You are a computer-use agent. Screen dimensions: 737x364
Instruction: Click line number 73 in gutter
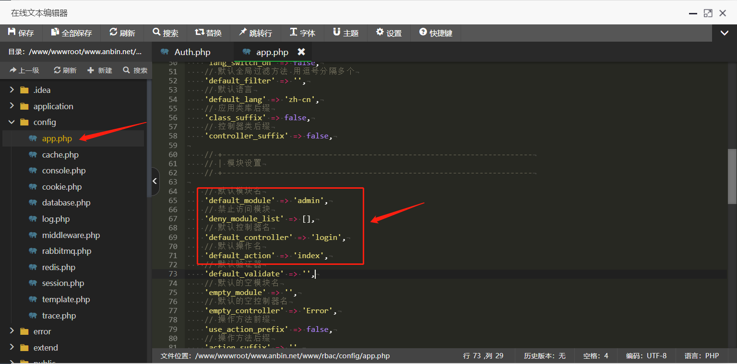click(173, 274)
